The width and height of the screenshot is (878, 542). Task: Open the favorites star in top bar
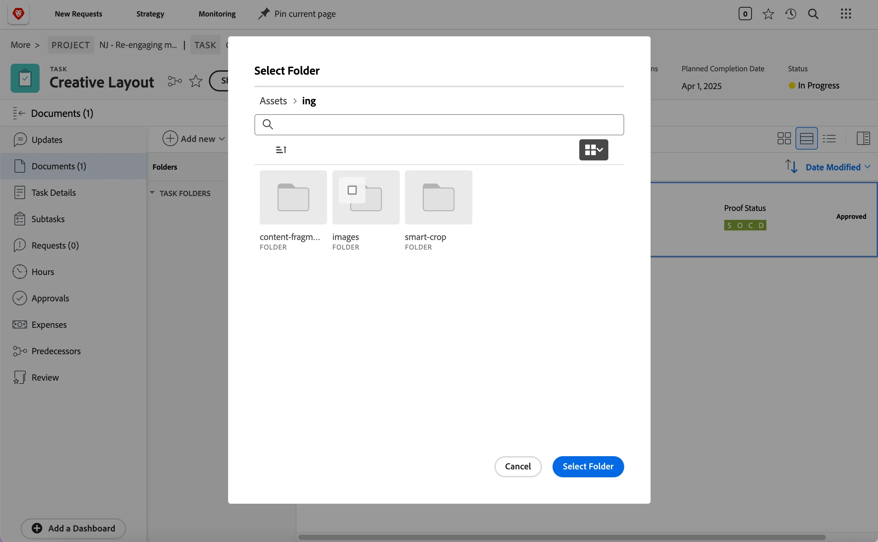[x=768, y=14]
